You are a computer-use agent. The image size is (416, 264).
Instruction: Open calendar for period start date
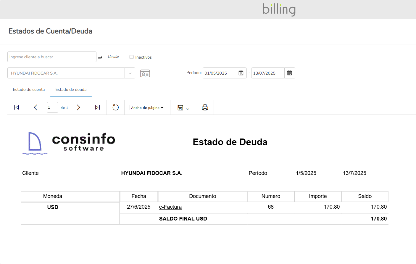[241, 73]
